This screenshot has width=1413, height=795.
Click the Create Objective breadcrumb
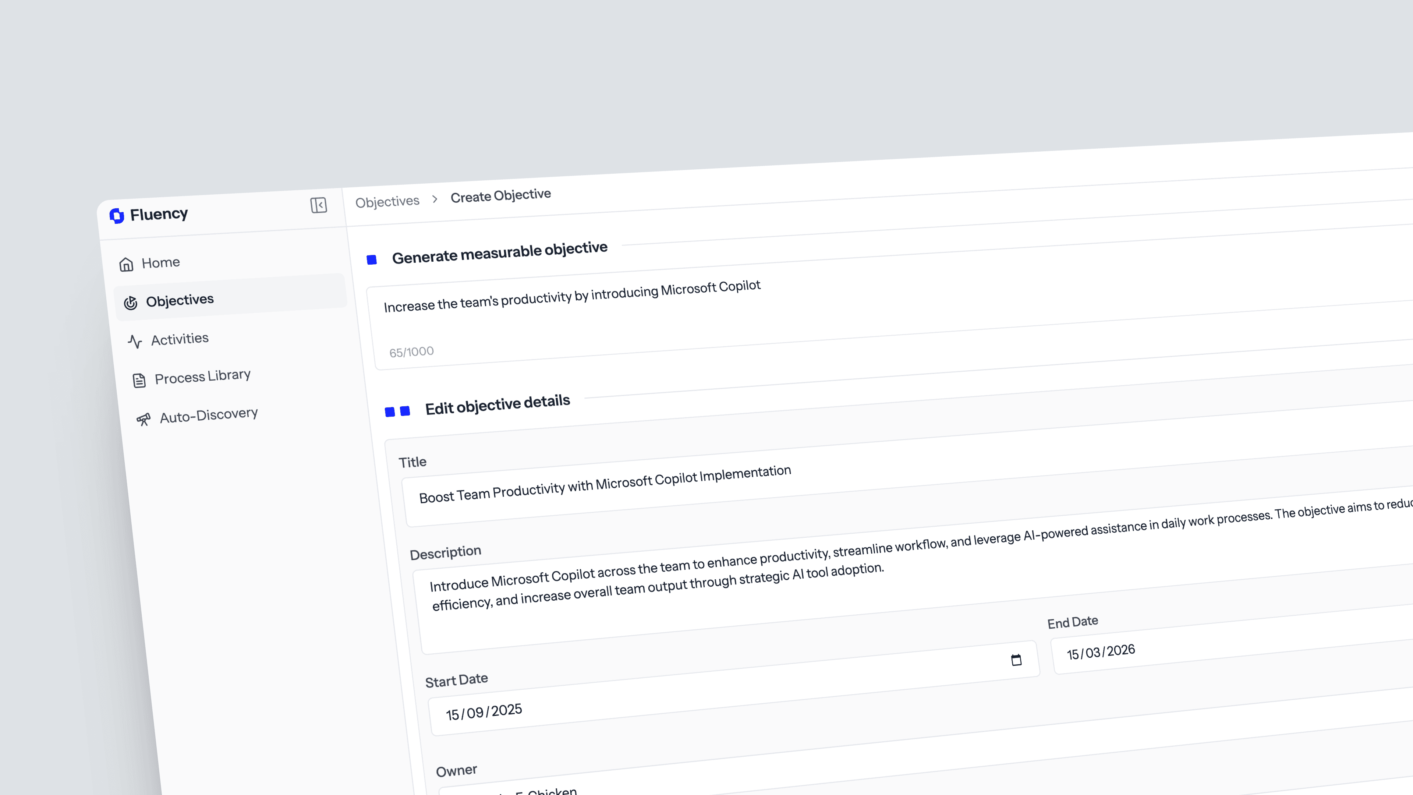(501, 195)
